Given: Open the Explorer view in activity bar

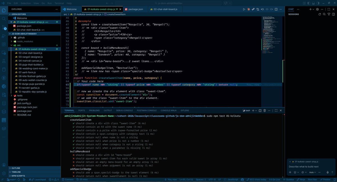Looking at the screenshot, I should 4,10.
